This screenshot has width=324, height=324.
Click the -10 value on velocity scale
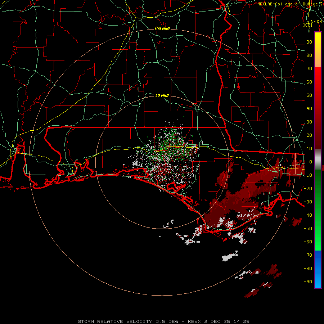pos(308,175)
